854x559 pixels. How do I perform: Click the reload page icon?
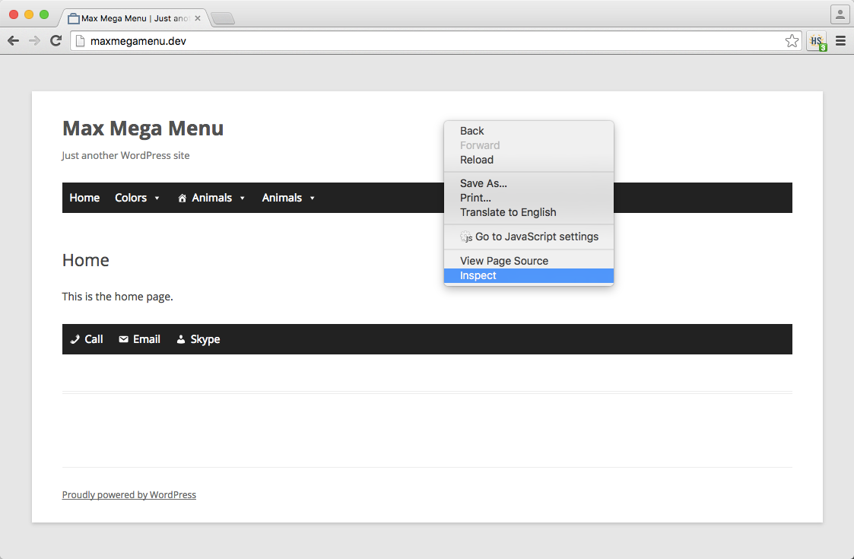pos(56,41)
